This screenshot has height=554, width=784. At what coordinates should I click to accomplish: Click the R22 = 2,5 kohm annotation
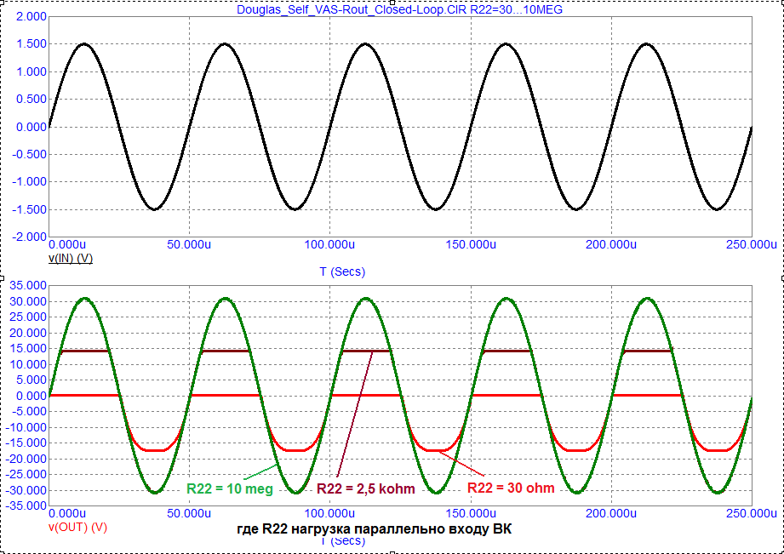(366, 488)
